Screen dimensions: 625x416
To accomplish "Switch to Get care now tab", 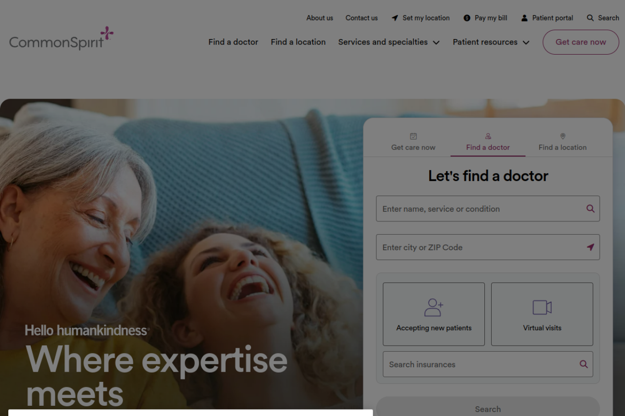I will coord(413,142).
